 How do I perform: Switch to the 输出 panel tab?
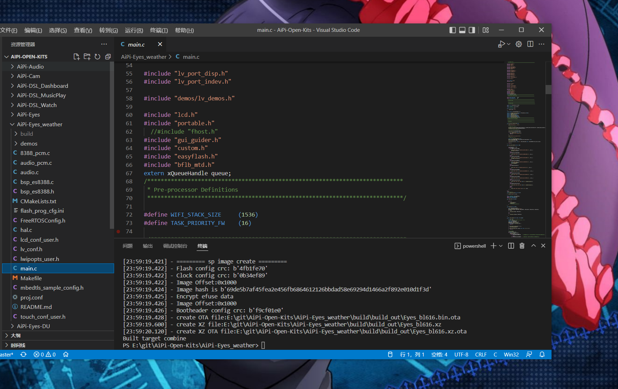click(148, 246)
